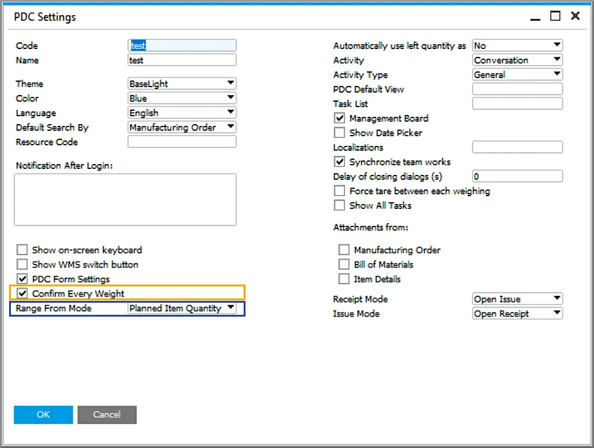Open Receipt Mode dropdown
Viewport: 594px width, 448px height.
pos(518,299)
